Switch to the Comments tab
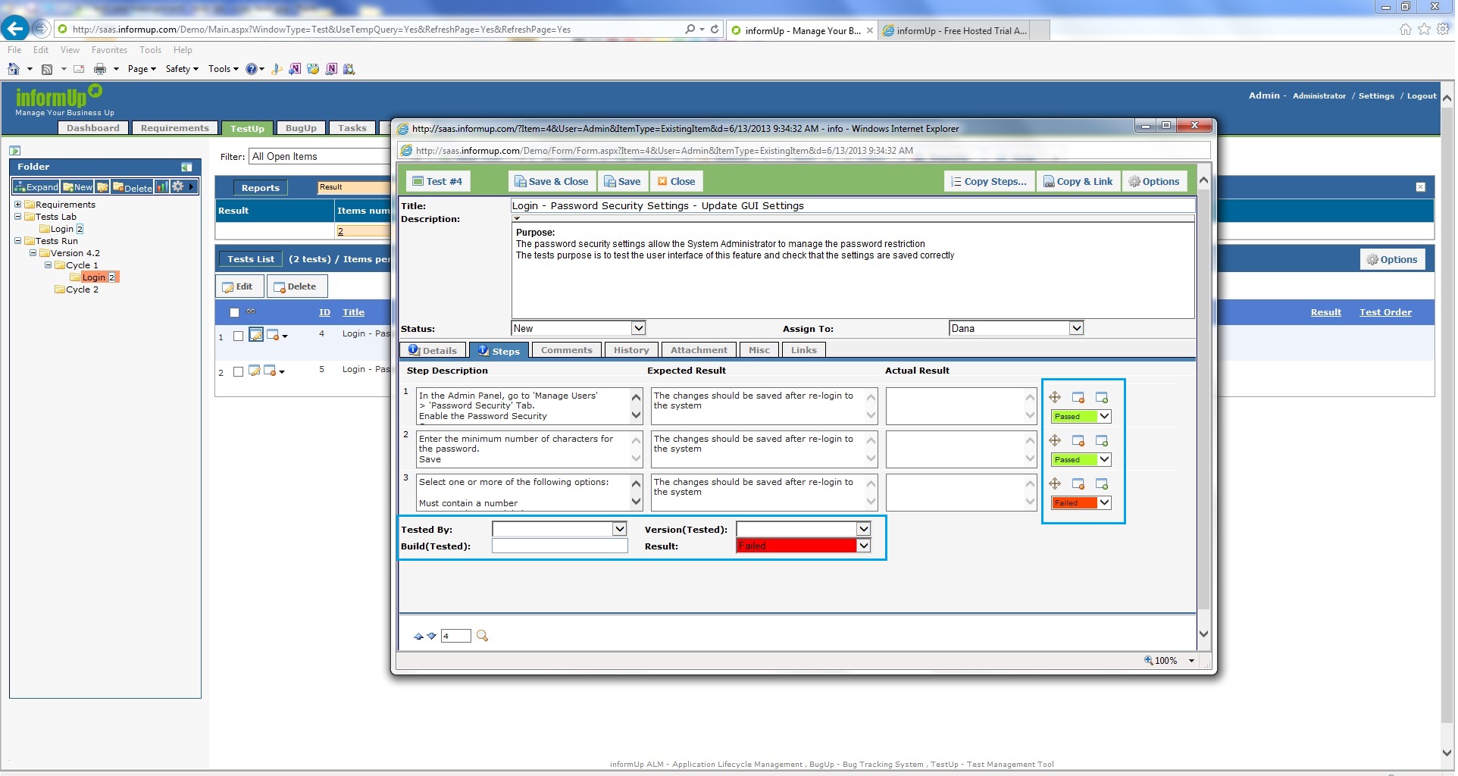The height and width of the screenshot is (776, 1458). 568,350
